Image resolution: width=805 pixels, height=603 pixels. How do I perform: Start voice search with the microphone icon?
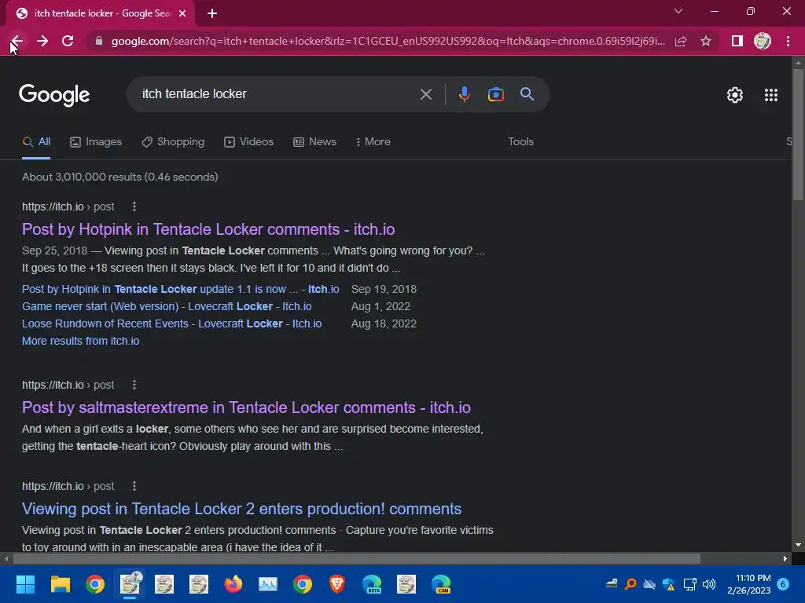click(464, 94)
